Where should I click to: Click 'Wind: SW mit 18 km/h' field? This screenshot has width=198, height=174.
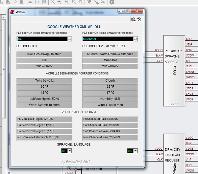tap(44, 105)
